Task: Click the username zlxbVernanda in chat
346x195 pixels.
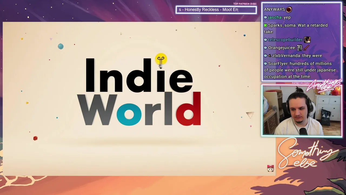Action: pyautogui.click(x=286, y=56)
